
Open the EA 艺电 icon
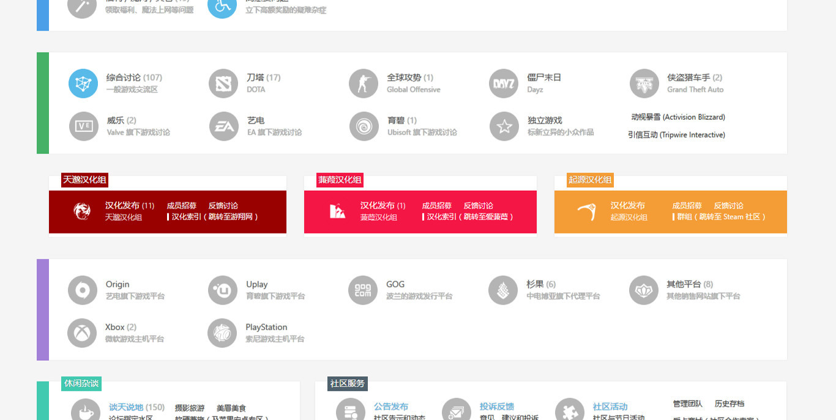pyautogui.click(x=223, y=127)
